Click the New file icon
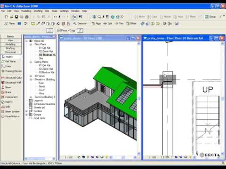The image size is (226, 169). tap(7, 17)
